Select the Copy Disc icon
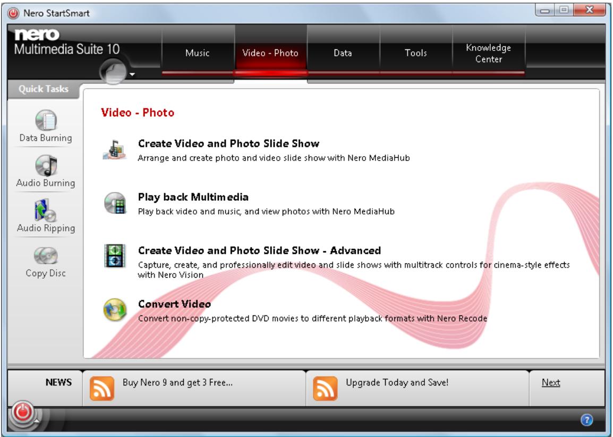 pyautogui.click(x=46, y=256)
